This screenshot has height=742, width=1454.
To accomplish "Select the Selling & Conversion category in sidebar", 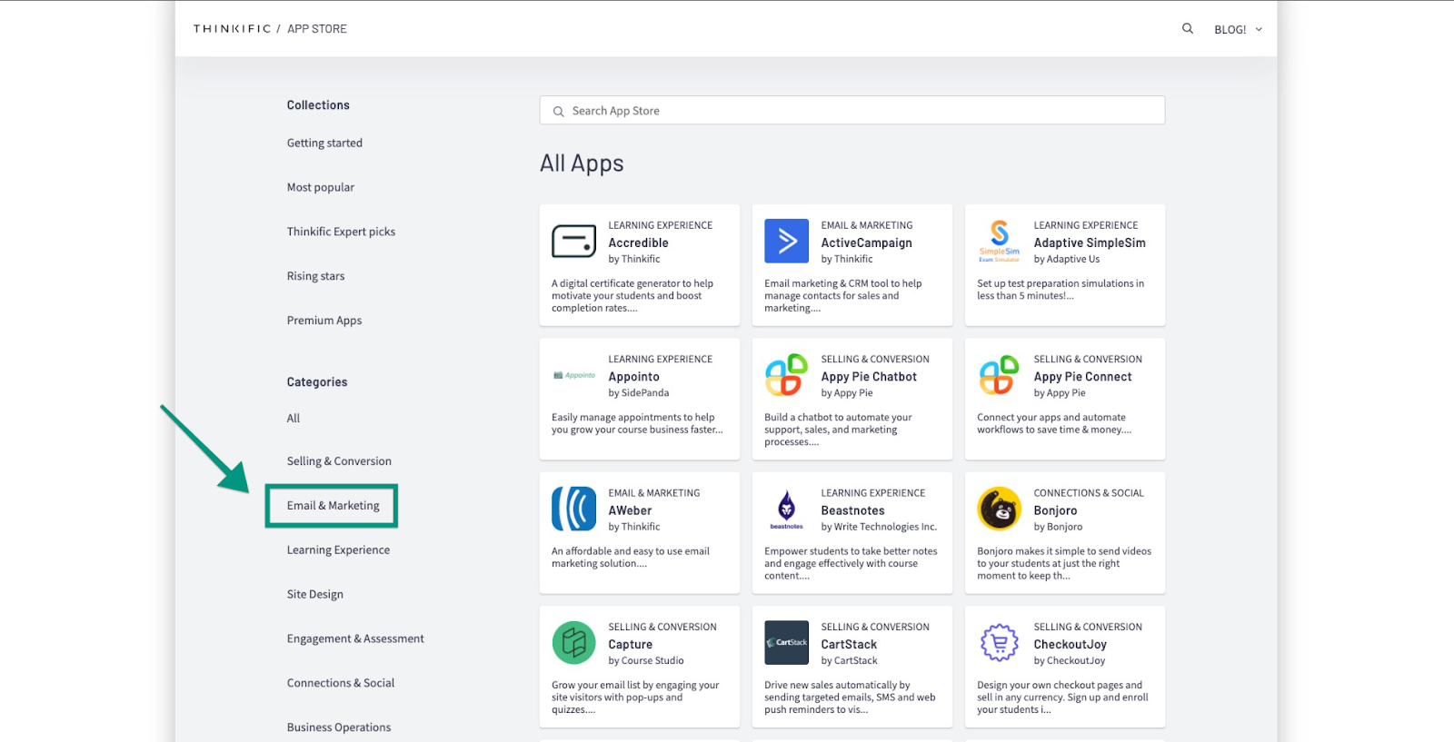I will tap(339, 462).
